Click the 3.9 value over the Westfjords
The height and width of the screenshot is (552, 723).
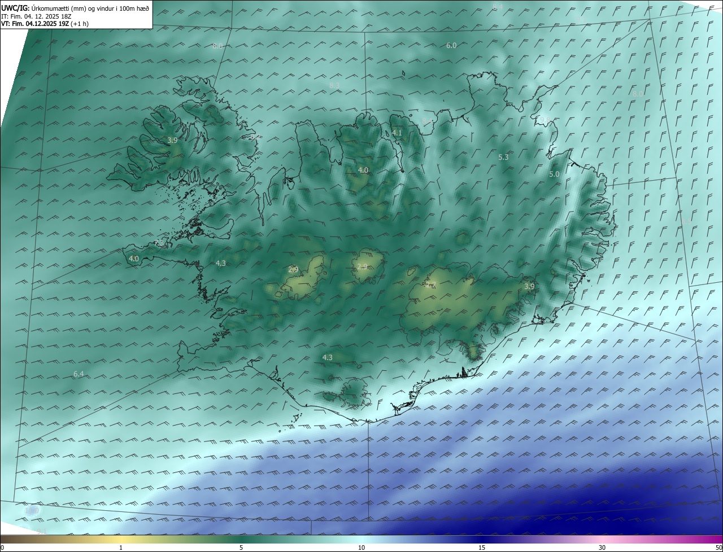pyautogui.click(x=172, y=140)
